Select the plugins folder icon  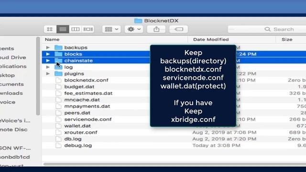coord(58,74)
